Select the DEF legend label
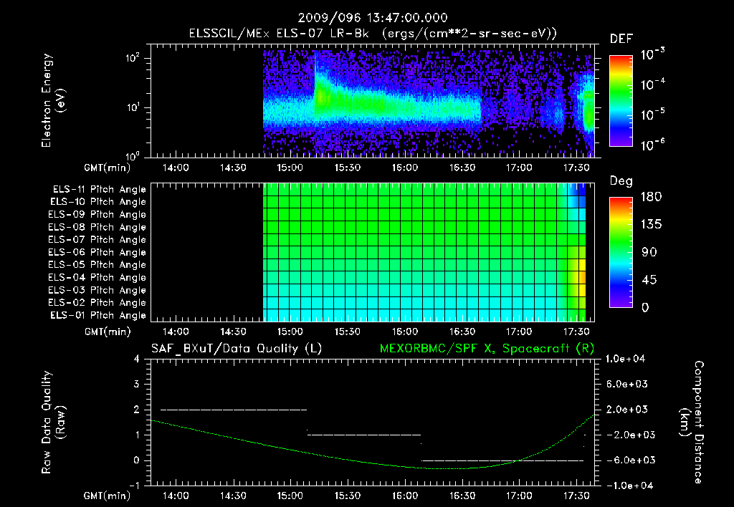 pos(621,39)
